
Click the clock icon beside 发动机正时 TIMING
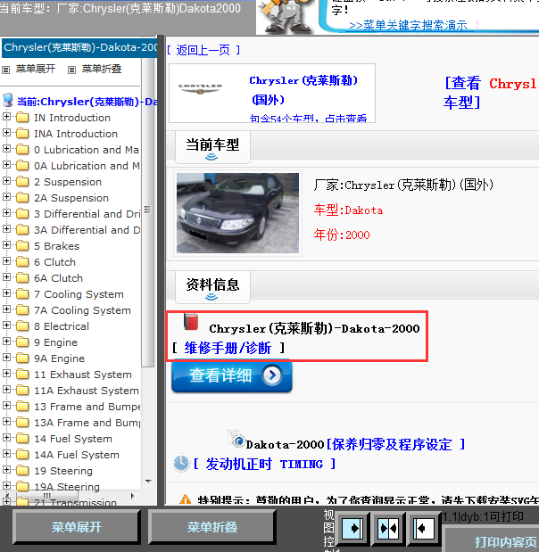click(181, 463)
